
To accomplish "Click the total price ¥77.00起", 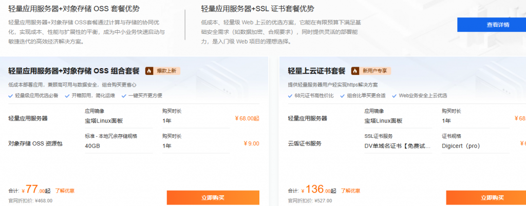I will click(x=35, y=190).
